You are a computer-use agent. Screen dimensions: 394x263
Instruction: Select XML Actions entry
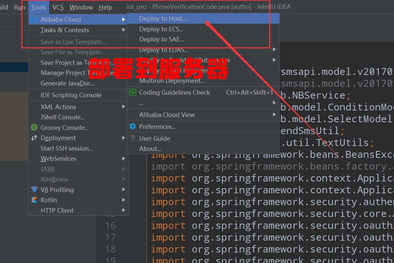[78, 107]
